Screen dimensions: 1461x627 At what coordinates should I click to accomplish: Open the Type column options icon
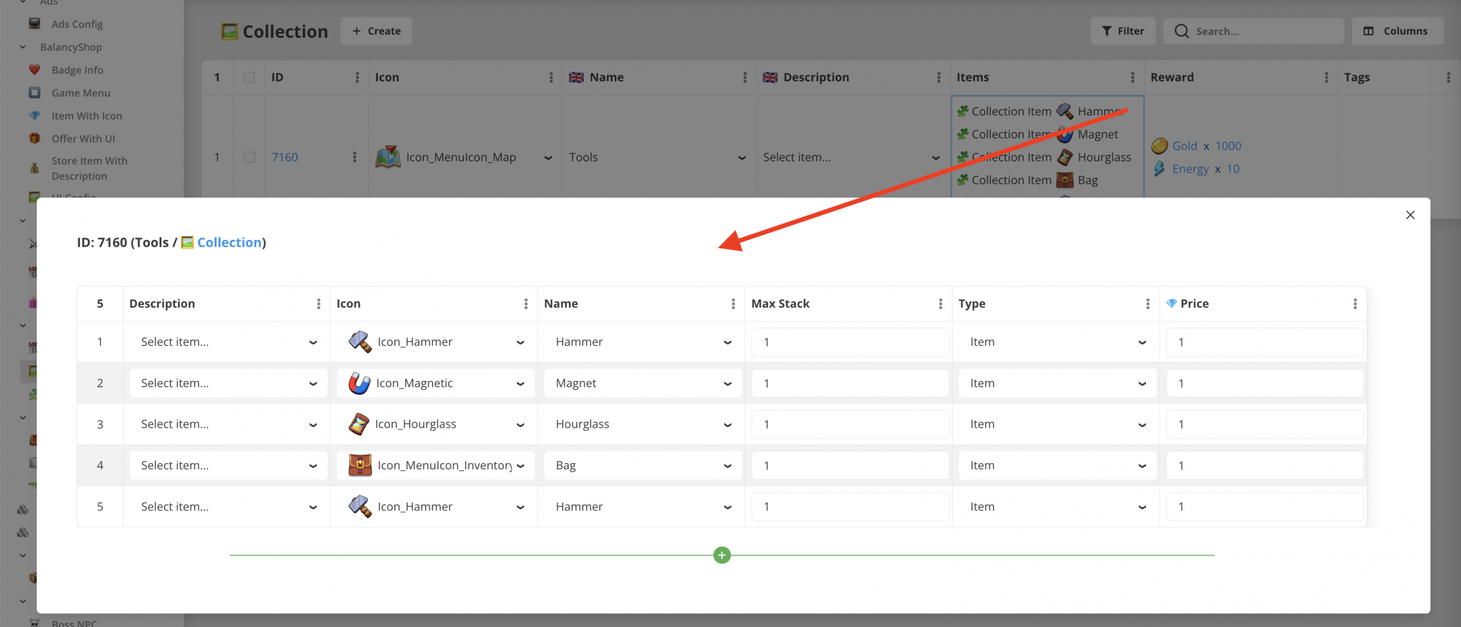click(x=1147, y=304)
